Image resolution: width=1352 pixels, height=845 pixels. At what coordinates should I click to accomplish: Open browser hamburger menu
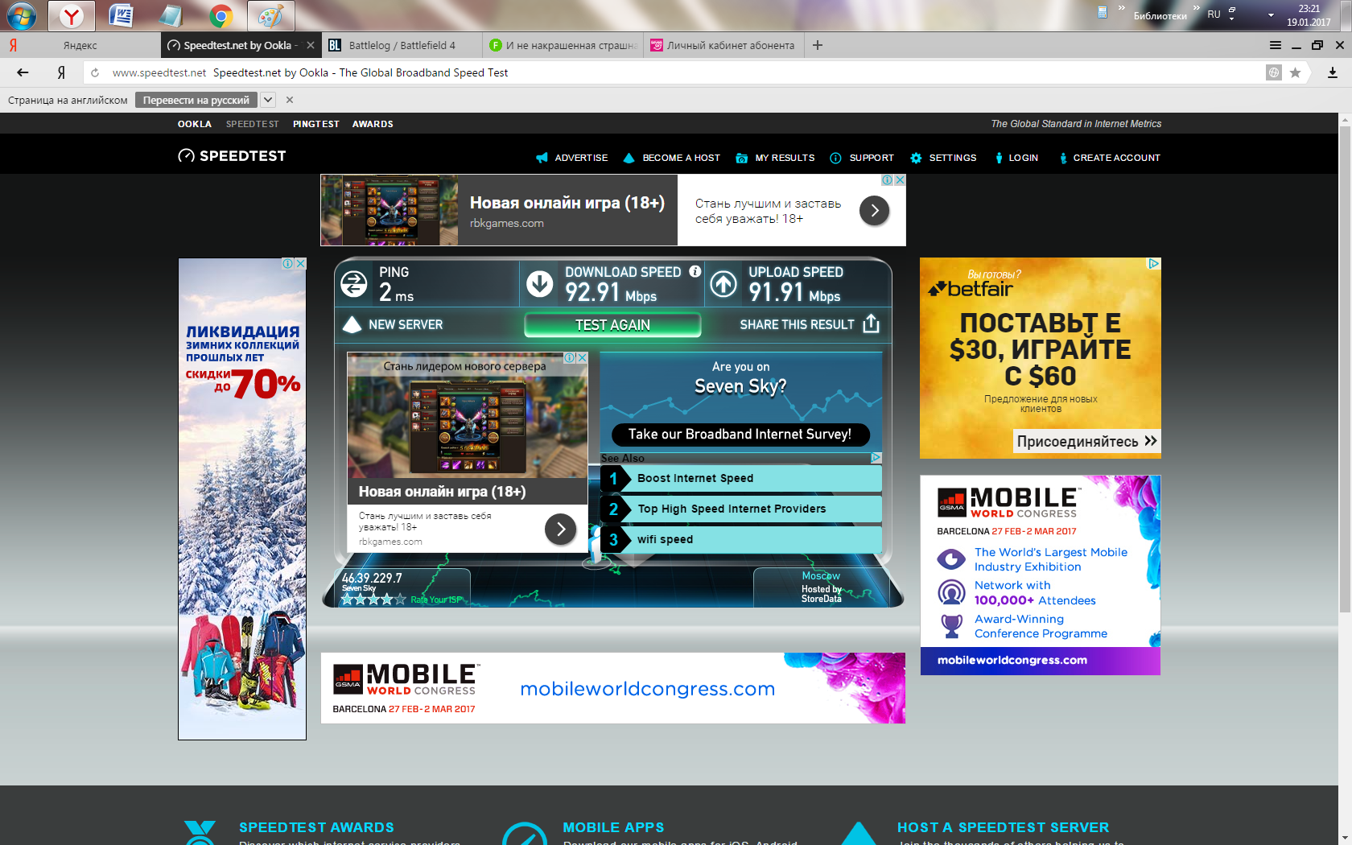(x=1276, y=45)
